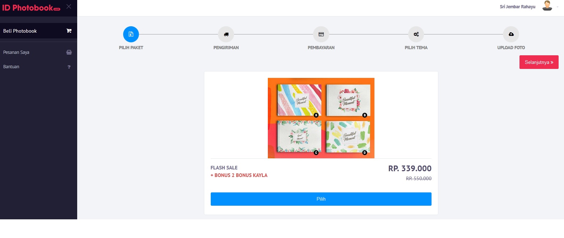
Task: Select the Pengiriman truck step icon
Action: 226,34
